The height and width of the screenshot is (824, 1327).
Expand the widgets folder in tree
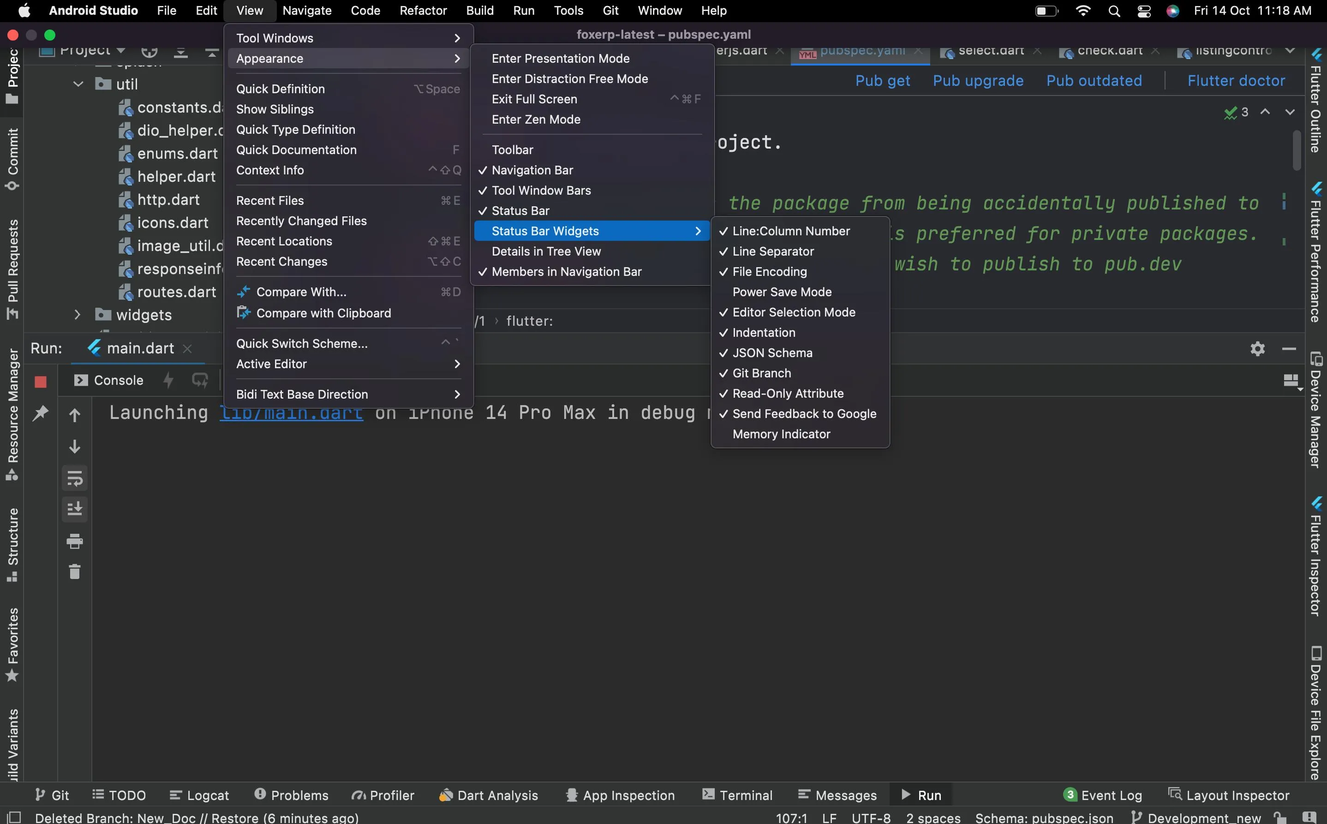point(78,315)
